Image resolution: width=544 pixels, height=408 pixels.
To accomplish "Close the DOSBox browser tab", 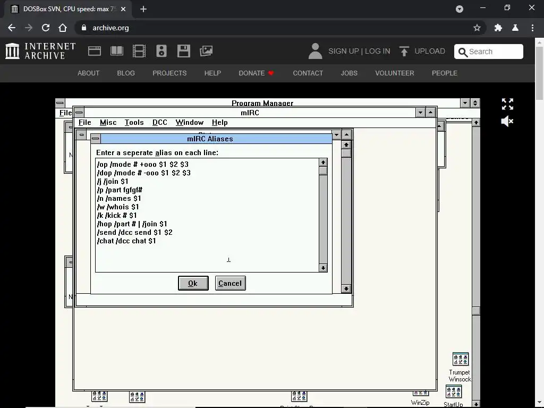I will coord(123,9).
